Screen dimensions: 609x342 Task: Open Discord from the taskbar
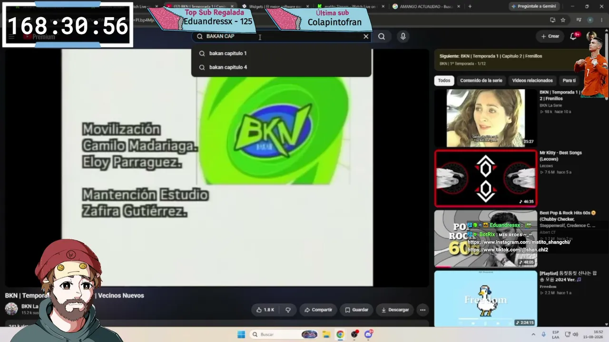pyautogui.click(x=368, y=334)
